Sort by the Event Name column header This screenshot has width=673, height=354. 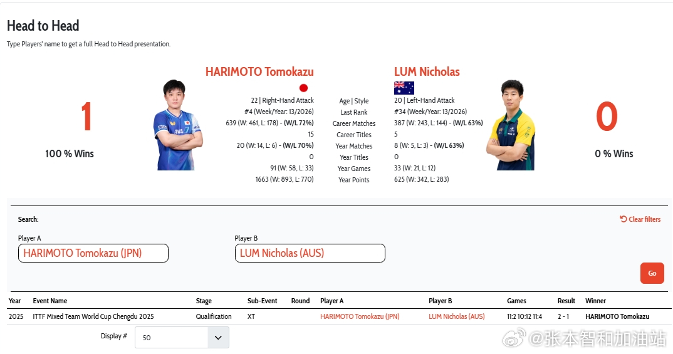click(x=50, y=301)
